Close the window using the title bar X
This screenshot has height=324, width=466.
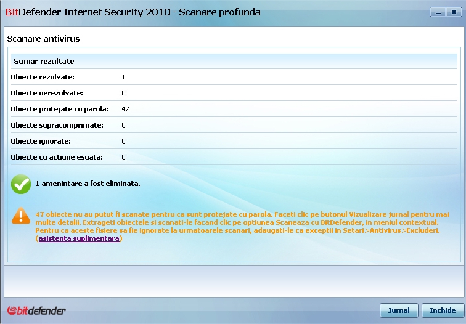[454, 12]
